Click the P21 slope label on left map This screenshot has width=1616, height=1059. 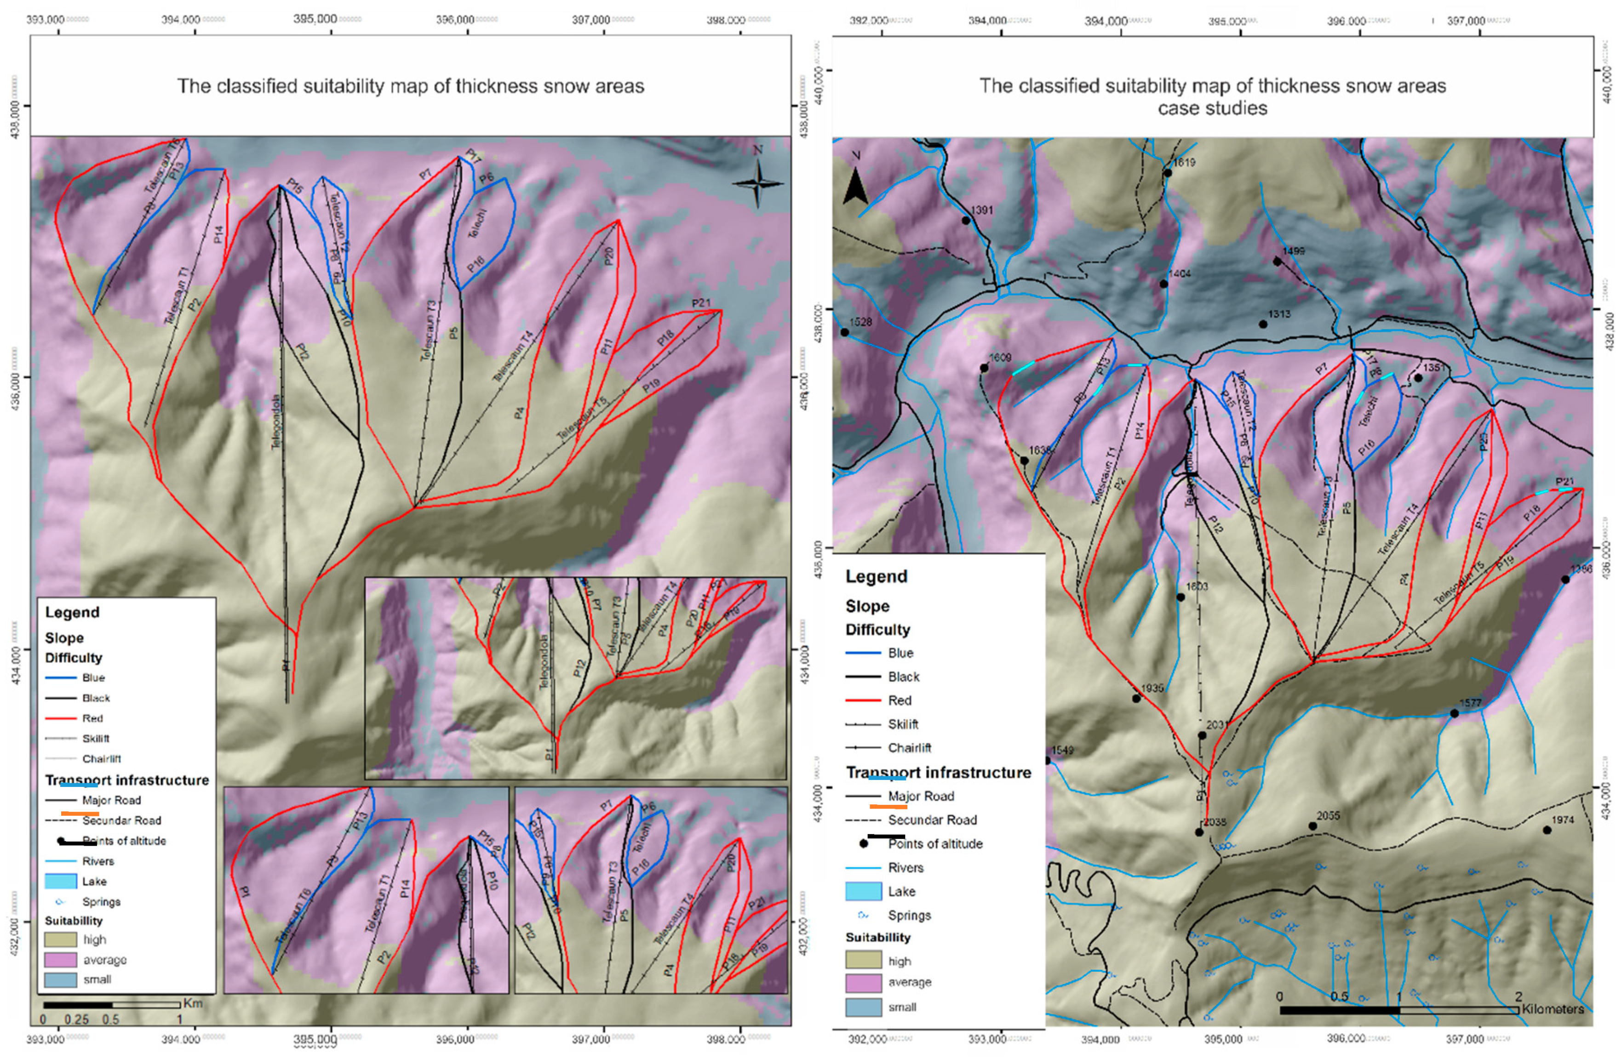pyautogui.click(x=701, y=303)
